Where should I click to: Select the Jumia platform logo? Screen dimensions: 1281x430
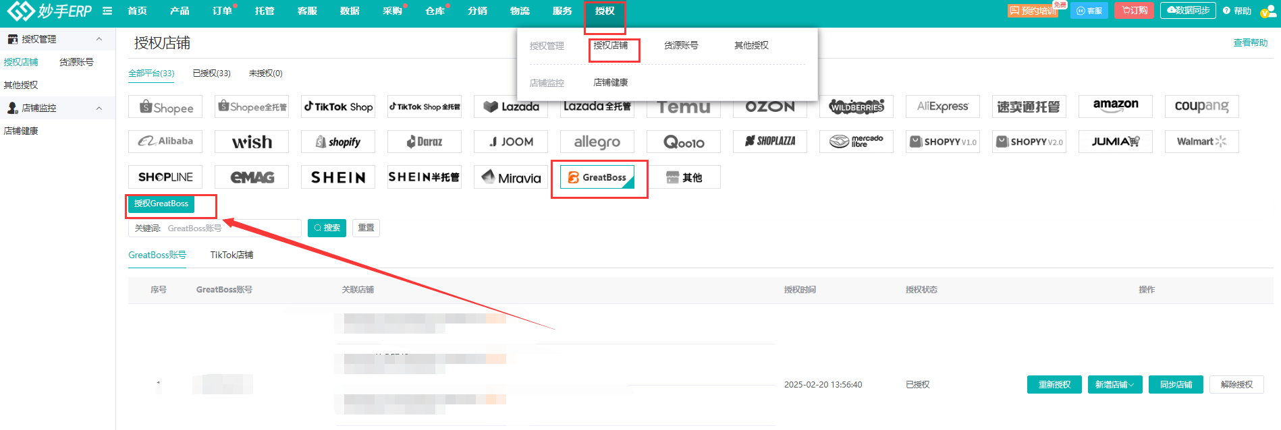coord(1116,142)
